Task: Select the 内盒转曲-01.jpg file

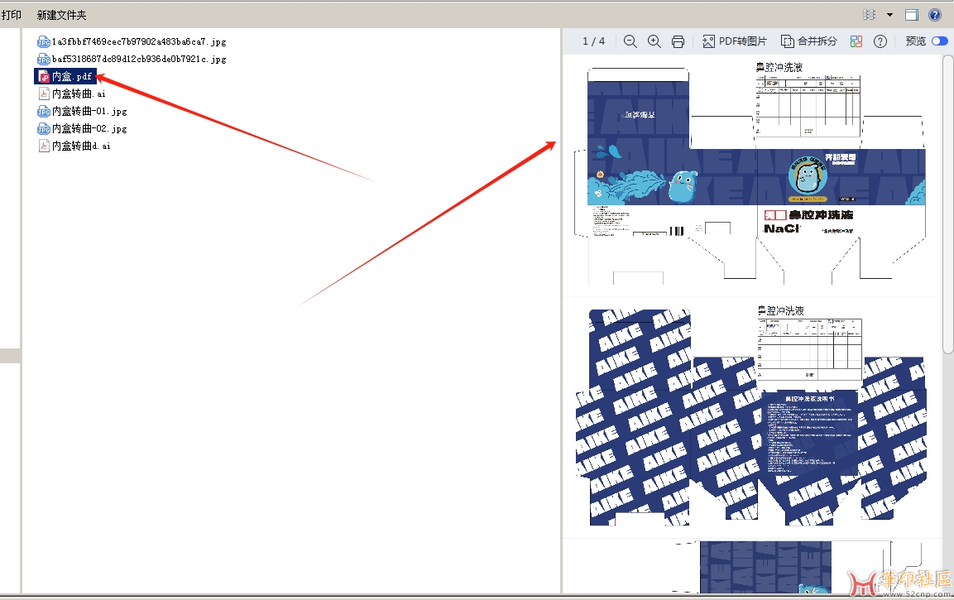Action: coord(82,111)
